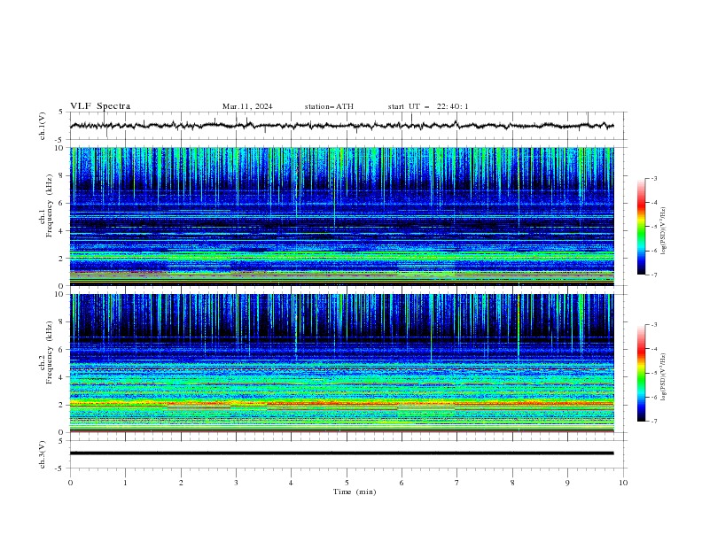Image resolution: width=702 pixels, height=542 pixels.
Task: Select the date label "Mar.11, 2024"
Action: (247, 106)
